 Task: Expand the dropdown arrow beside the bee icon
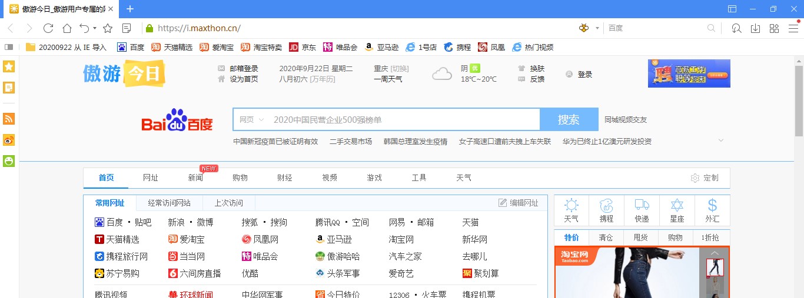click(597, 28)
